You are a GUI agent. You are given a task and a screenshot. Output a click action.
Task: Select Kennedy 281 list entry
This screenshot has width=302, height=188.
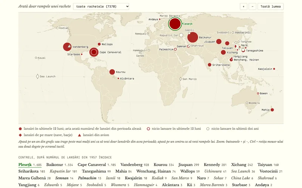tap(215, 165)
